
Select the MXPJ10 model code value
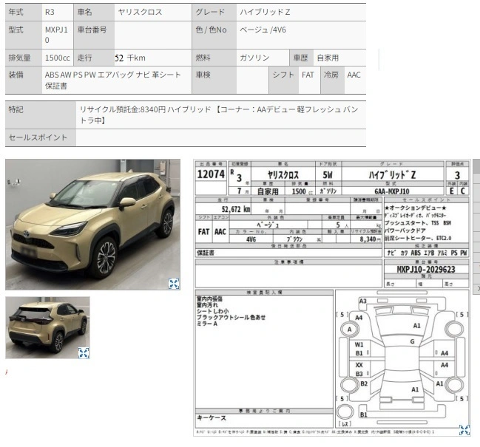[x=57, y=35]
